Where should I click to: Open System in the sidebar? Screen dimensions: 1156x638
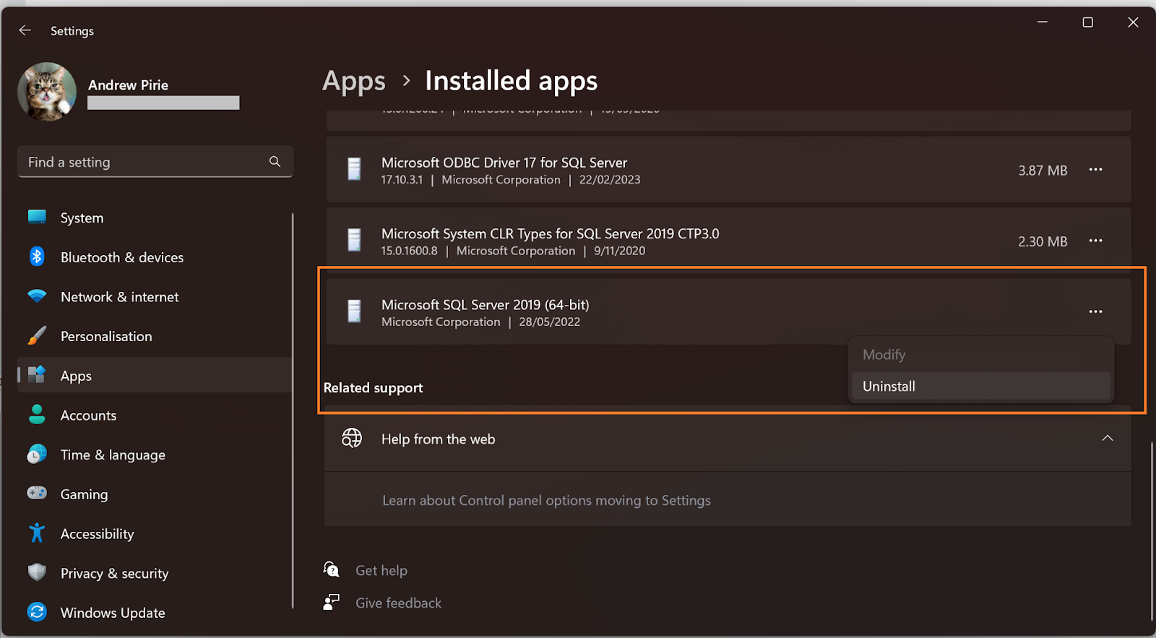tap(155, 217)
